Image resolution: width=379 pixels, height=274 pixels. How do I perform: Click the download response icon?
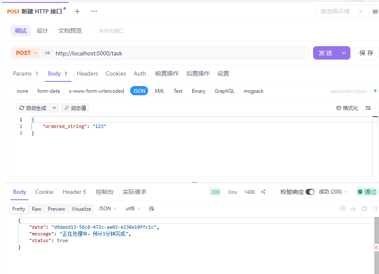[353, 209]
